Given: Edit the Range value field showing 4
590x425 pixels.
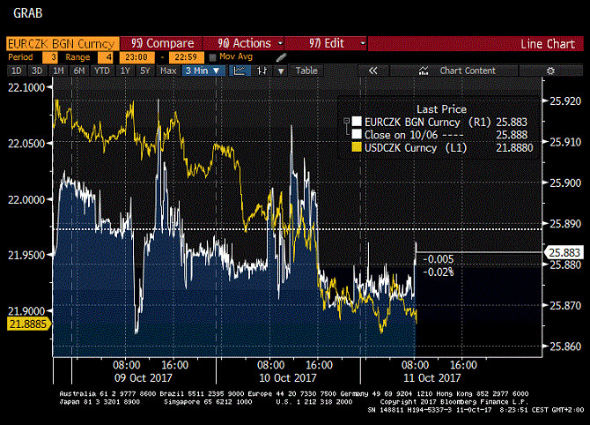Looking at the screenshot, I should point(106,57).
